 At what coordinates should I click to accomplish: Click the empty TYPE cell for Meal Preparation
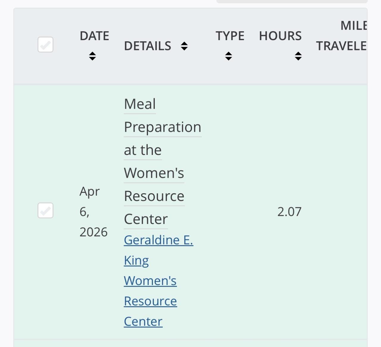pos(230,212)
